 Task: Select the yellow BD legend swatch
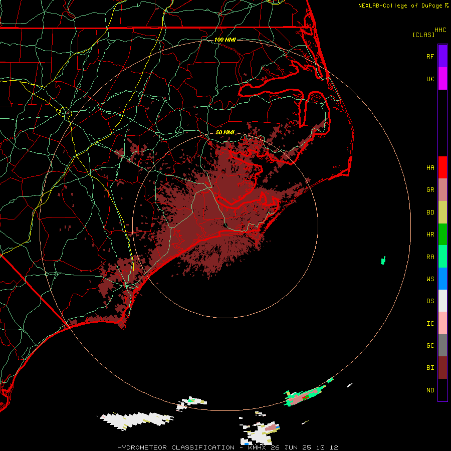point(442,212)
